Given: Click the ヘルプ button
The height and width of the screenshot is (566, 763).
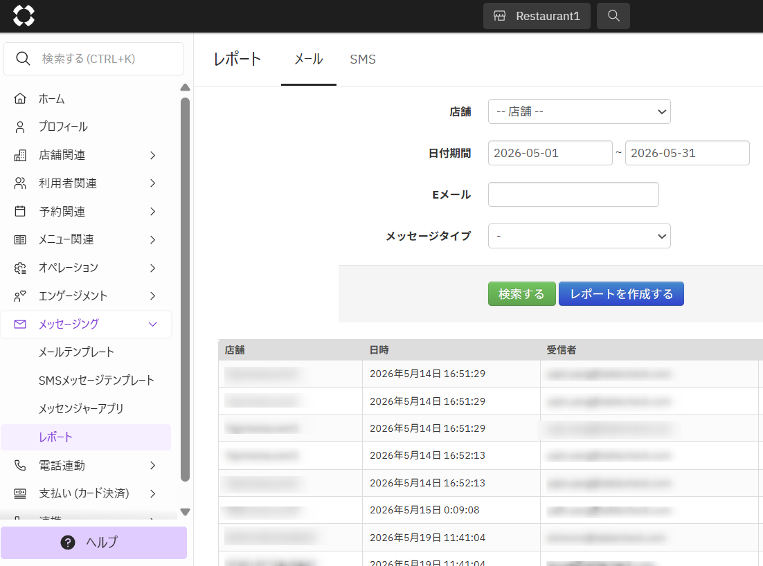Looking at the screenshot, I should pyautogui.click(x=93, y=542).
